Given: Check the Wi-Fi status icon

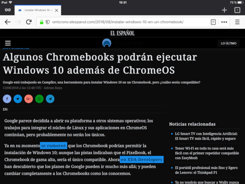Looking at the screenshot, I should tap(11, 2).
